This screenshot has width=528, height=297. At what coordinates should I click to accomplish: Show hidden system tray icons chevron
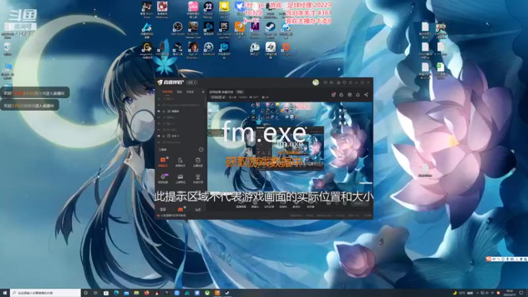click(477, 293)
